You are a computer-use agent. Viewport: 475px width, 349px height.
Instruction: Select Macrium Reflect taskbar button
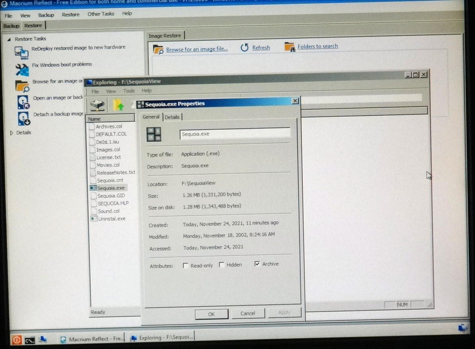[92, 339]
